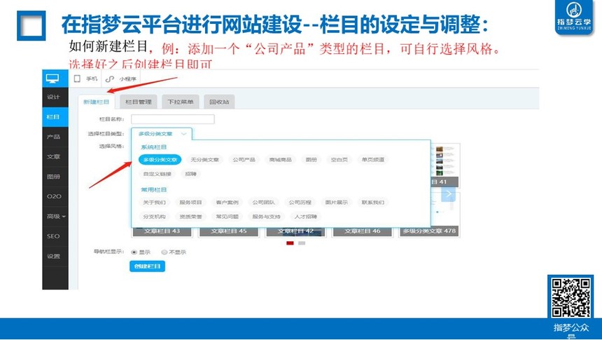Go to first style page red dot

point(290,243)
